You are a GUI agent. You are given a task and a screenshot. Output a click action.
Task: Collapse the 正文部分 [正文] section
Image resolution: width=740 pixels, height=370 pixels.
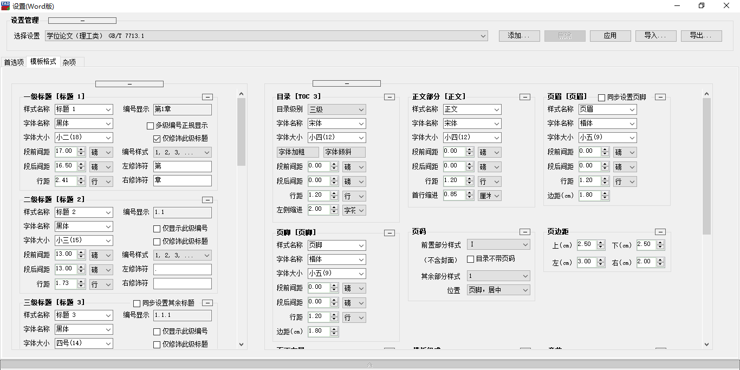[525, 97]
